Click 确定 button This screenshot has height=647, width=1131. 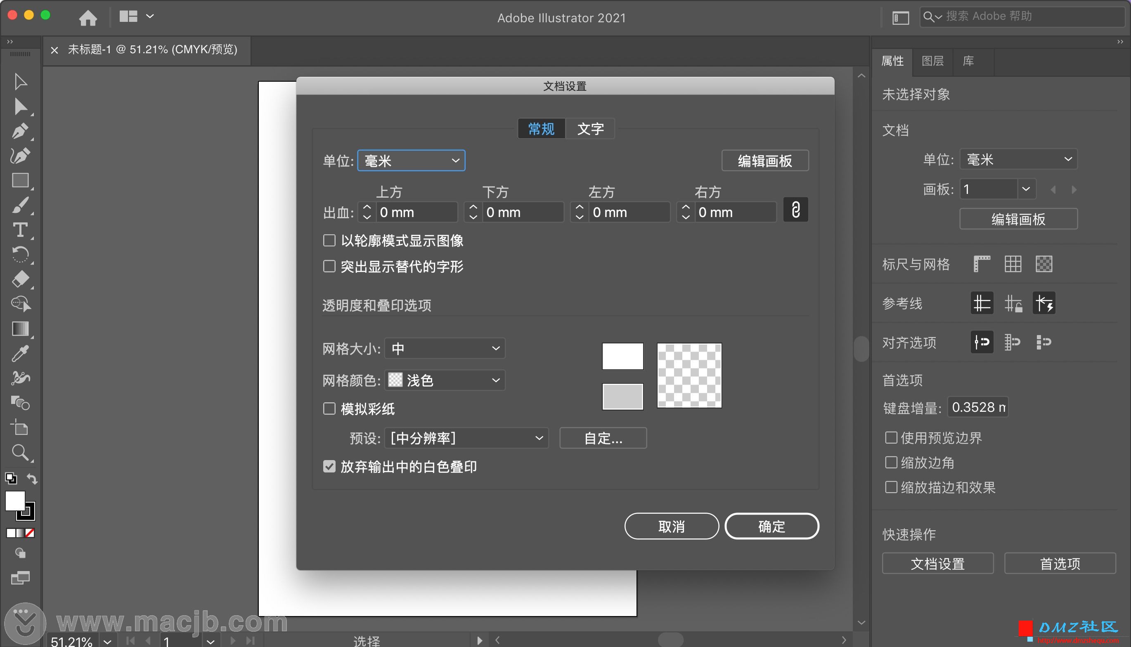[771, 527]
